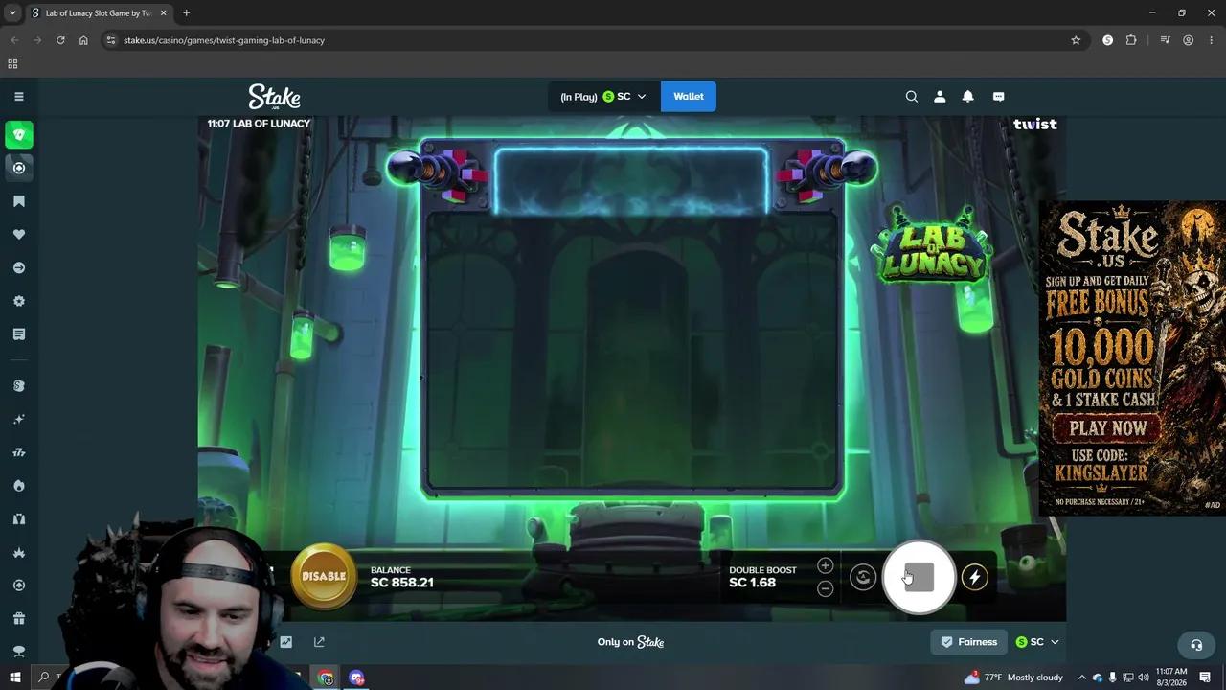The image size is (1226, 690).
Task: Open the live stats chart icon
Action: point(285,642)
